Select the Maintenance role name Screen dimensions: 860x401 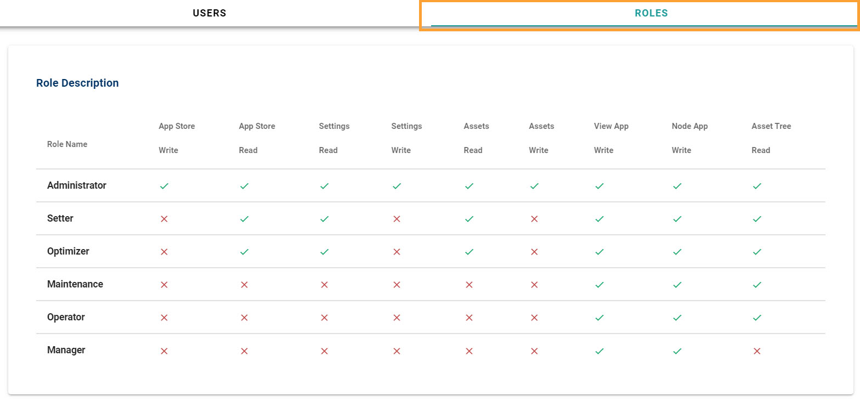point(75,284)
